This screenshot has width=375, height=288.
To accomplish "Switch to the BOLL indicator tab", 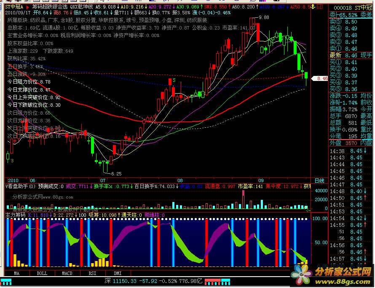I will [x=42, y=273].
